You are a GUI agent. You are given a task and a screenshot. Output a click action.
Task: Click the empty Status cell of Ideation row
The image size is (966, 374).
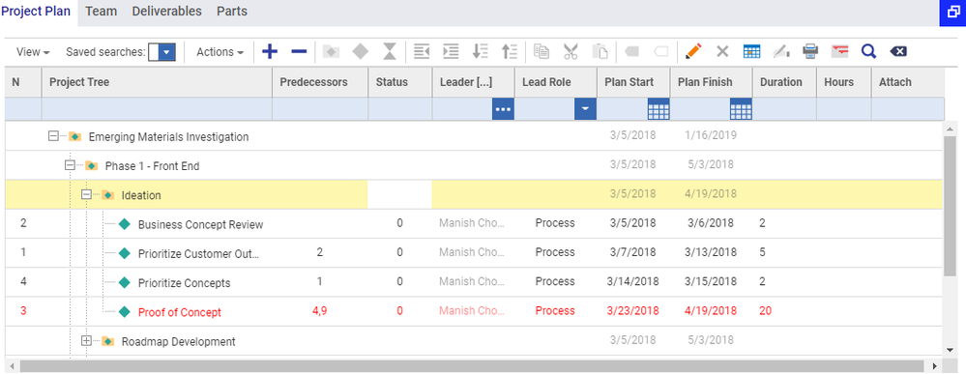pyautogui.click(x=399, y=194)
